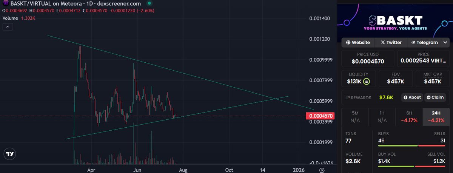This screenshot has width=453, height=173.
Task: Open the BASKT Twitter link
Action: point(391,43)
